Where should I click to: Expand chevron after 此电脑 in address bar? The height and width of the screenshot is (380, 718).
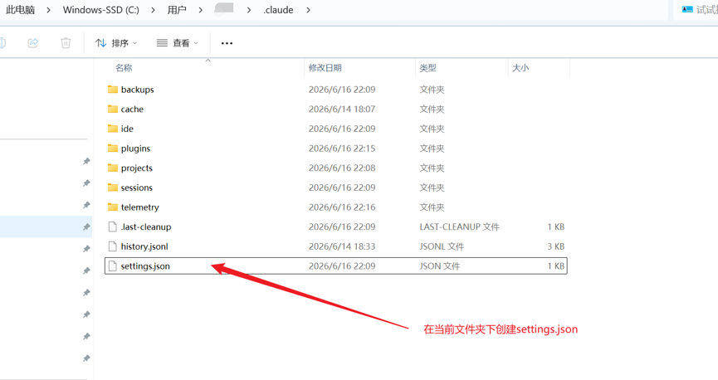coord(48,10)
